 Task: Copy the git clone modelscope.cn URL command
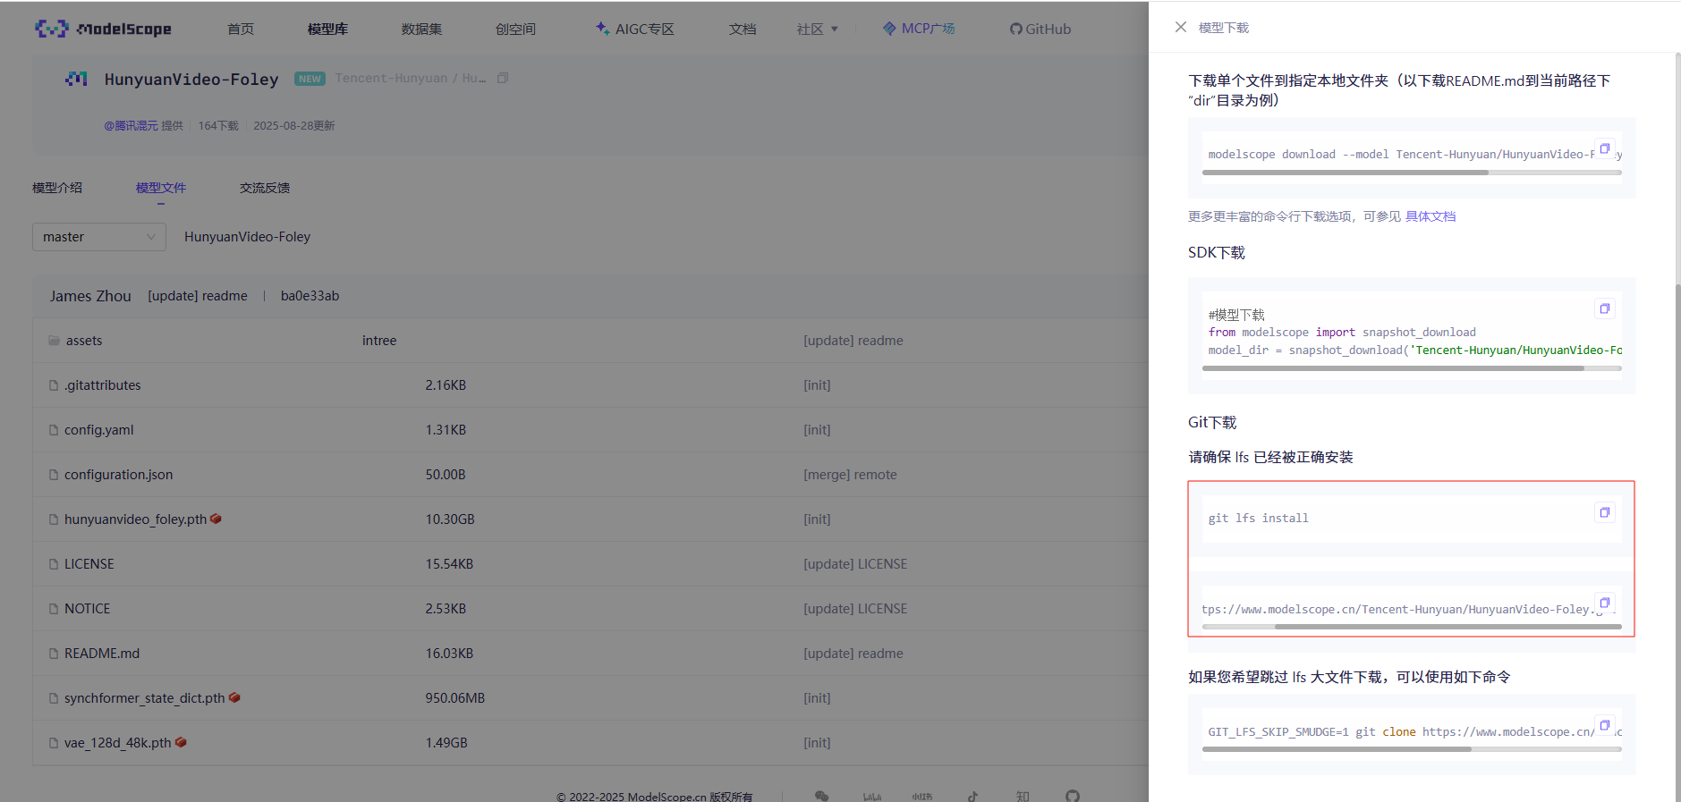point(1605,603)
